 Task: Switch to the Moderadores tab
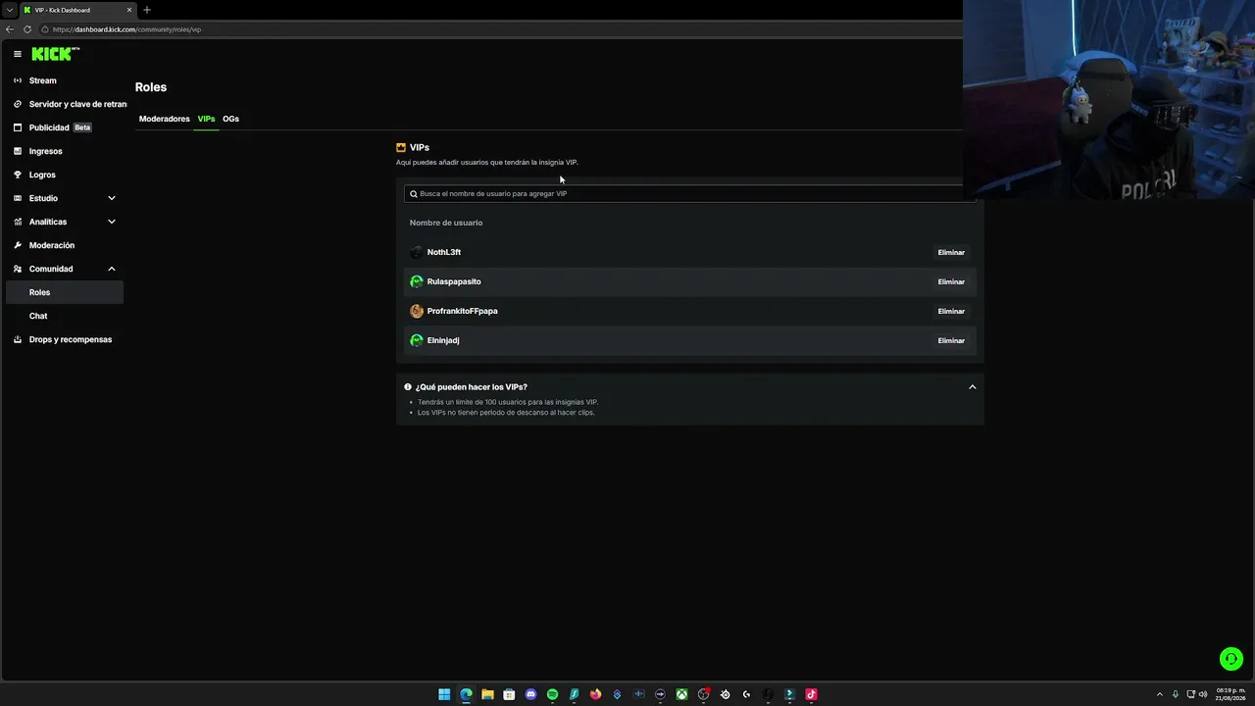[164, 119]
